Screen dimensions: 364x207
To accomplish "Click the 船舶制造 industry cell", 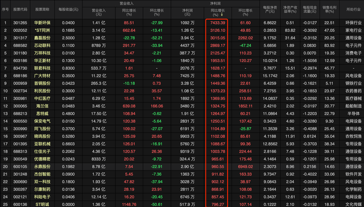I will point(353,106).
